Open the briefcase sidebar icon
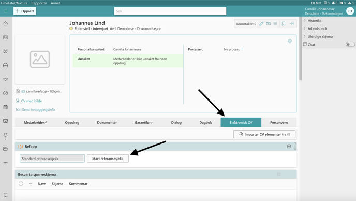356x201 pixels. pyautogui.click(x=6, y=65)
